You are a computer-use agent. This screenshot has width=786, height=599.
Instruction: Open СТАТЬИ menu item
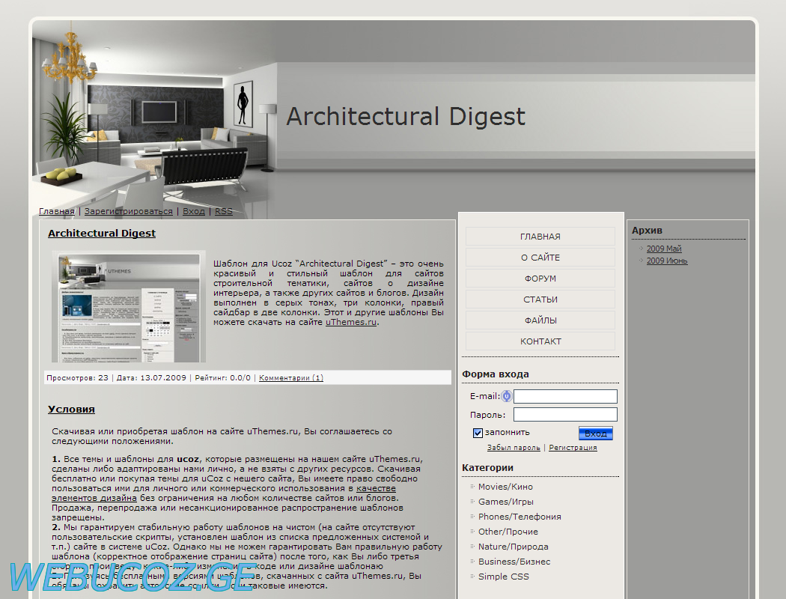pyautogui.click(x=540, y=299)
